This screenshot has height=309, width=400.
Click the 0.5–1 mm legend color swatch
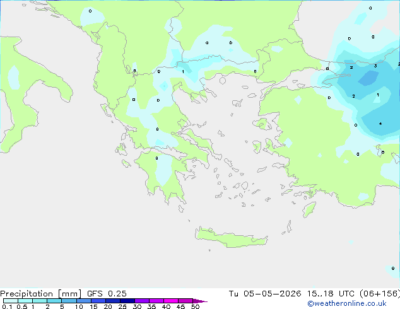[25, 301]
